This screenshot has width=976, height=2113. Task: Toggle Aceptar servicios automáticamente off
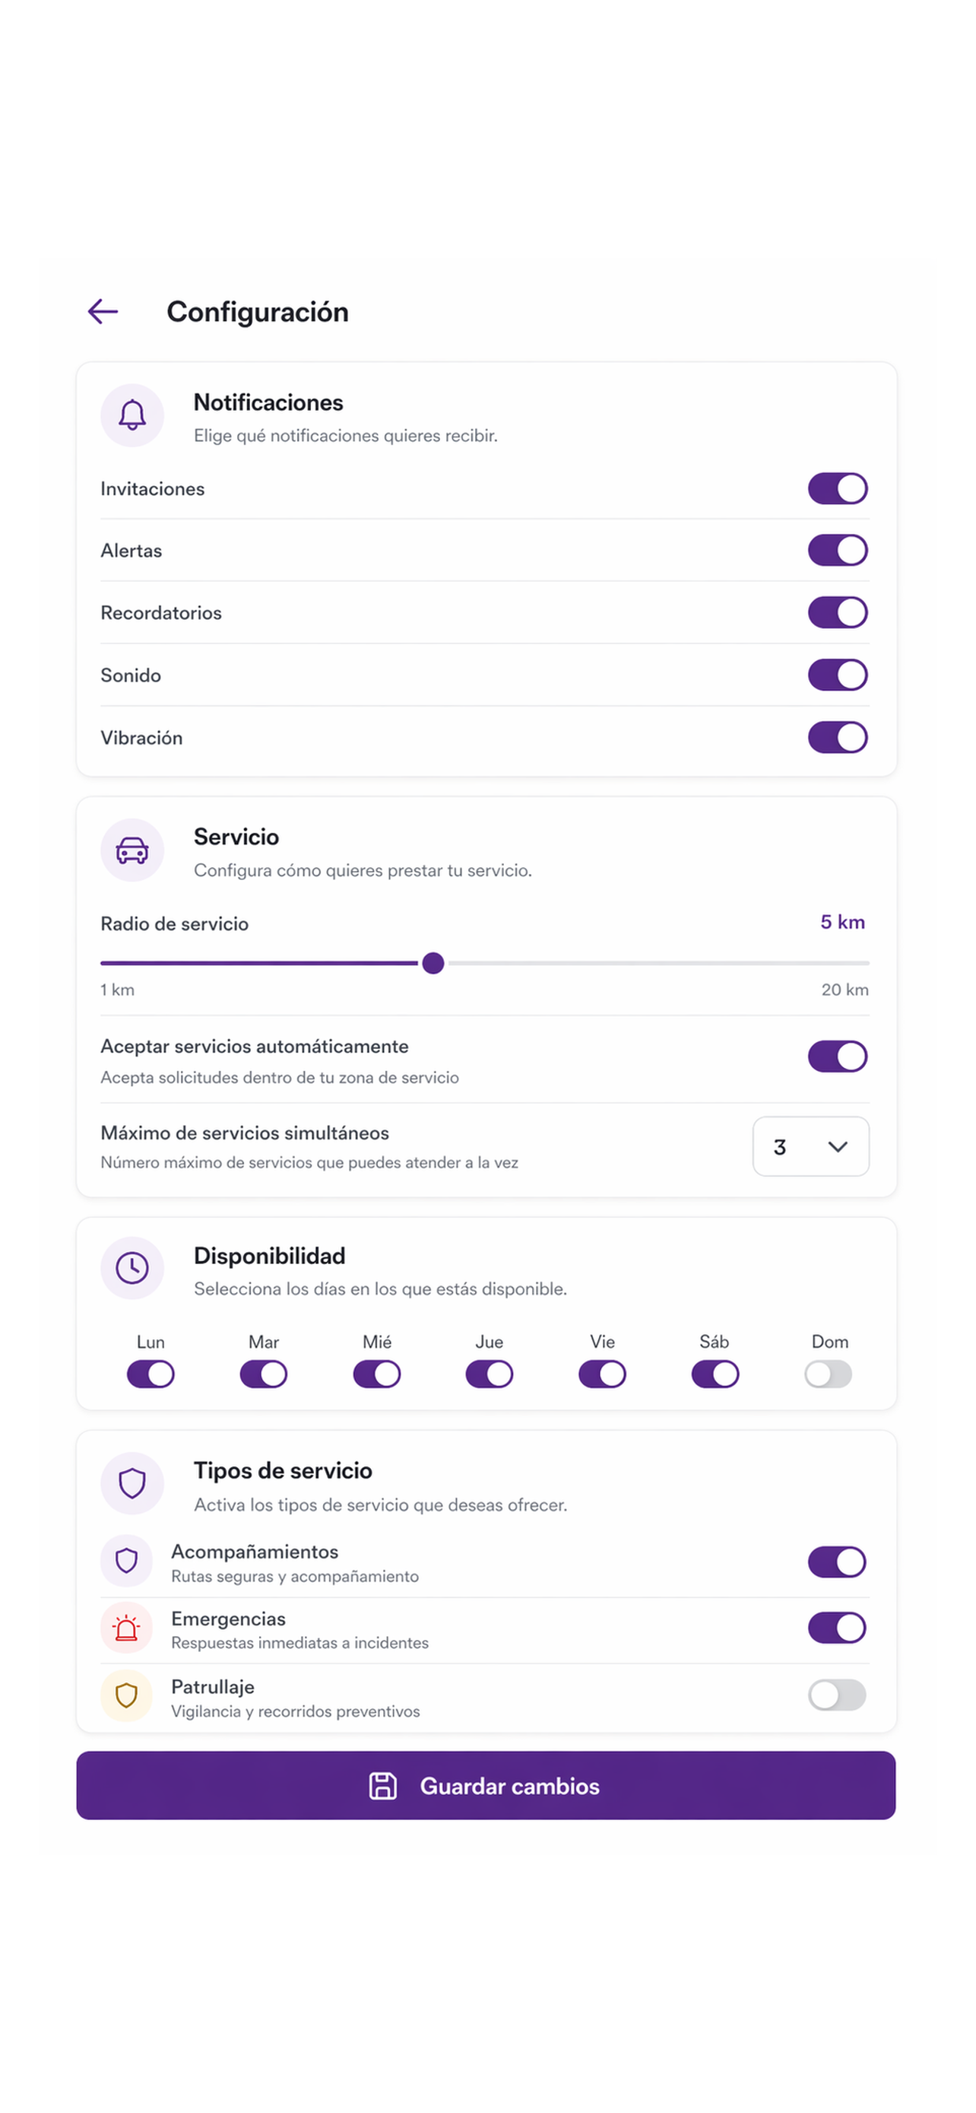click(x=838, y=1056)
